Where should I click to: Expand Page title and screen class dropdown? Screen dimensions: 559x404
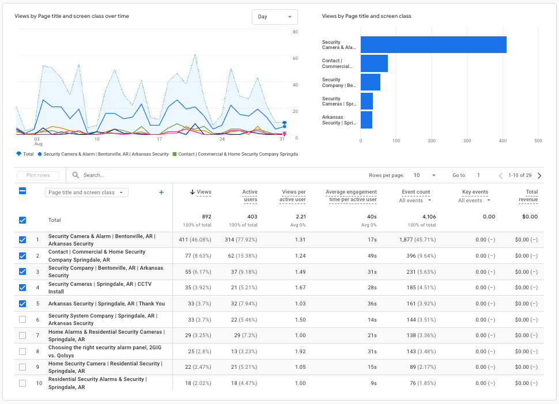pyautogui.click(x=86, y=192)
